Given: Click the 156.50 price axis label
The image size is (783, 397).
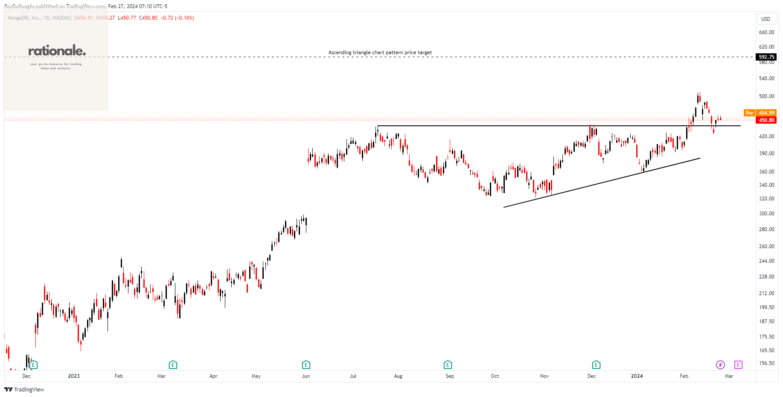Looking at the screenshot, I should pyautogui.click(x=766, y=363).
